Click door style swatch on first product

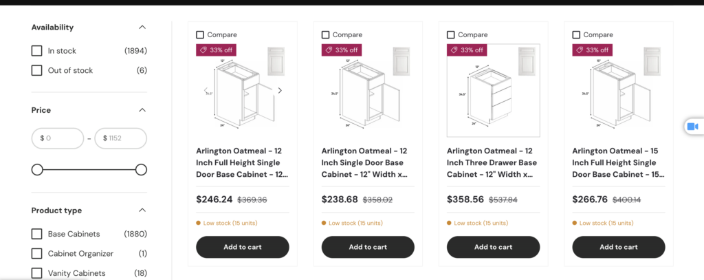point(276,60)
